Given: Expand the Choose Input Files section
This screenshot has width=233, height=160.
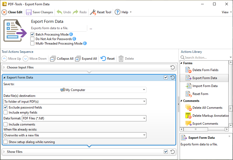Looking at the screenshot, I should (4, 67).
